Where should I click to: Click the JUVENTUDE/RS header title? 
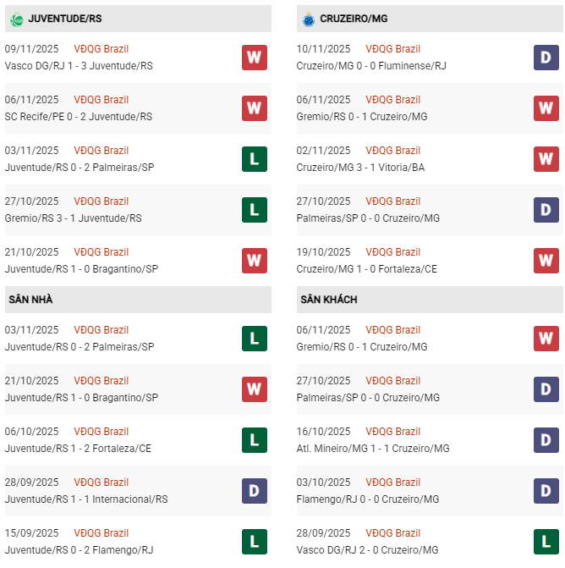point(65,19)
